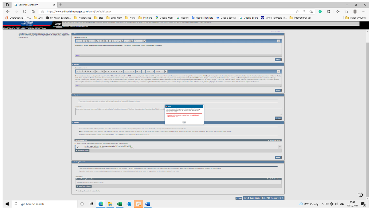Collapse the Title section
Image resolution: width=377 pixels, height=211 pixels.
click(73, 34)
